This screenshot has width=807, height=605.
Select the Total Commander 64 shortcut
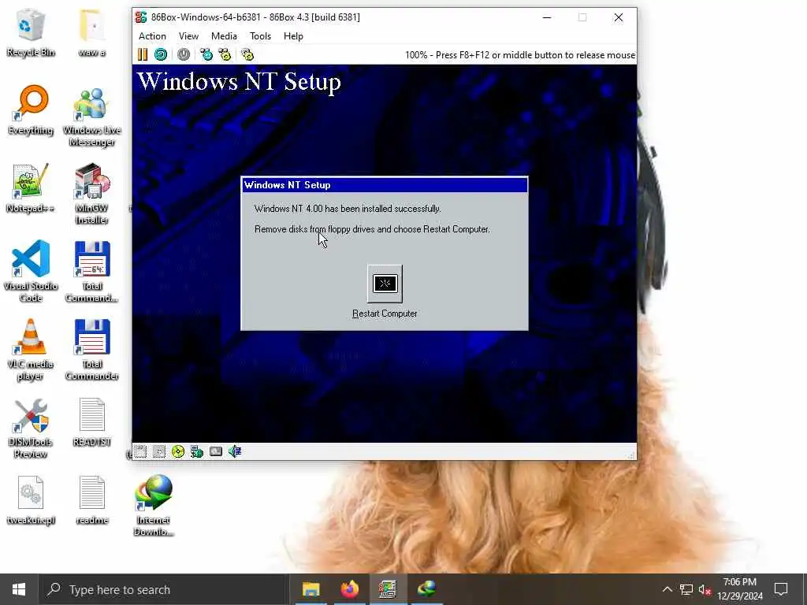point(91,272)
